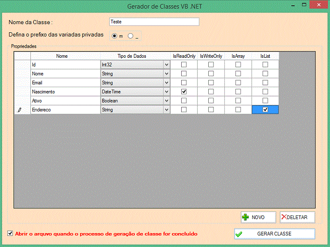Image resolution: width=330 pixels, height=247 pixels.
Task: Check IsList for the Id row
Action: (265, 65)
